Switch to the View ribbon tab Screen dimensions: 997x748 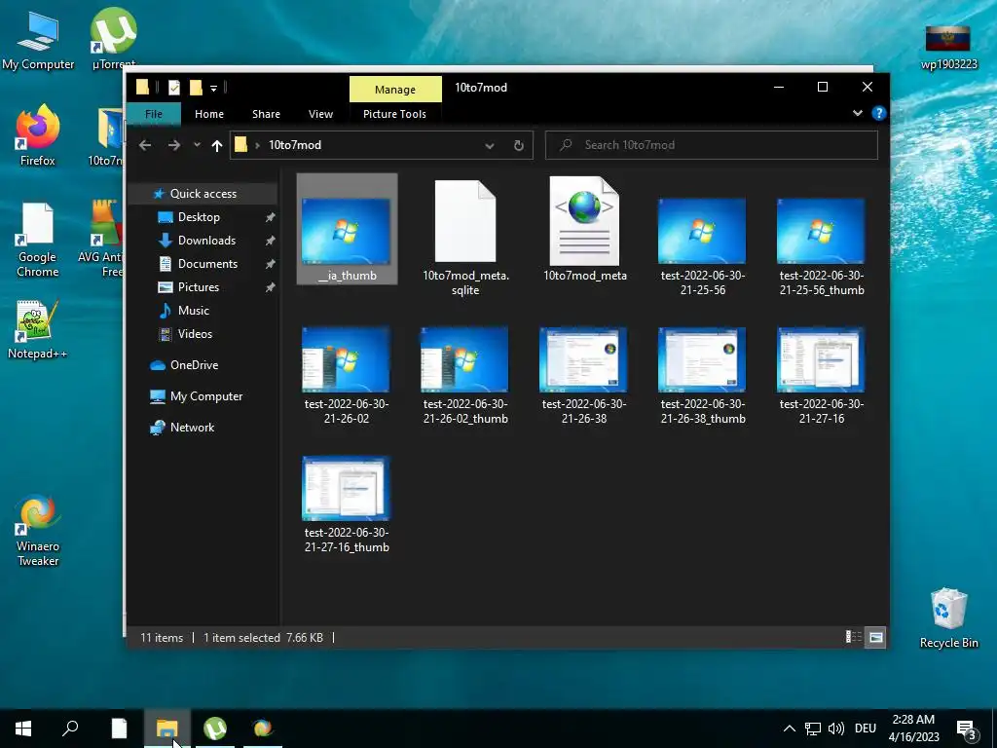pyautogui.click(x=320, y=114)
